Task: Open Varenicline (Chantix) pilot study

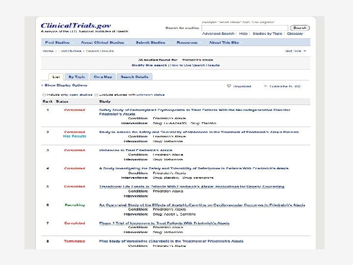Action: tap(171, 241)
